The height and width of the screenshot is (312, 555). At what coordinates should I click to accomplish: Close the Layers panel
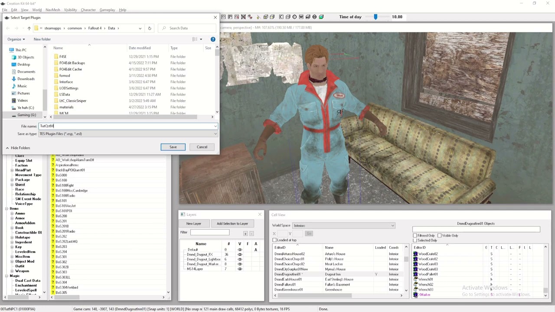260,214
